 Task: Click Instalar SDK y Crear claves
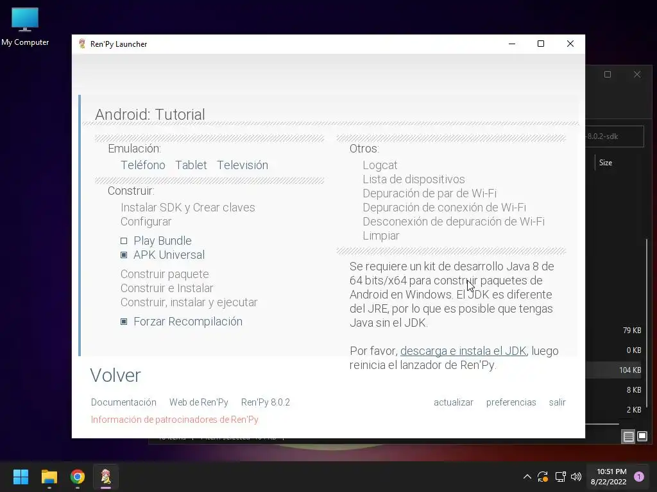[x=188, y=208]
